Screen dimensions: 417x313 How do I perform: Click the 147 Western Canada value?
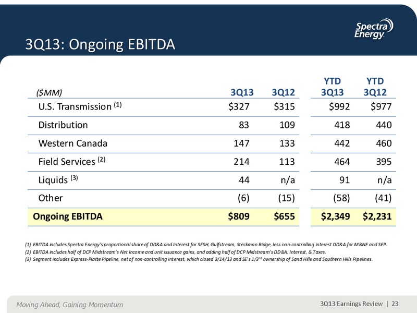(241, 143)
